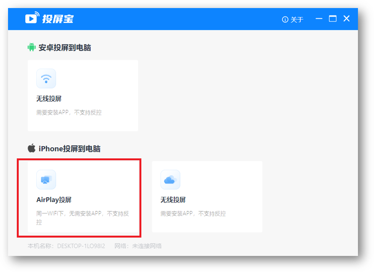Click the 投屏宝 logo icon
Viewport: 374px width, 272px height.
pyautogui.click(x=32, y=18)
